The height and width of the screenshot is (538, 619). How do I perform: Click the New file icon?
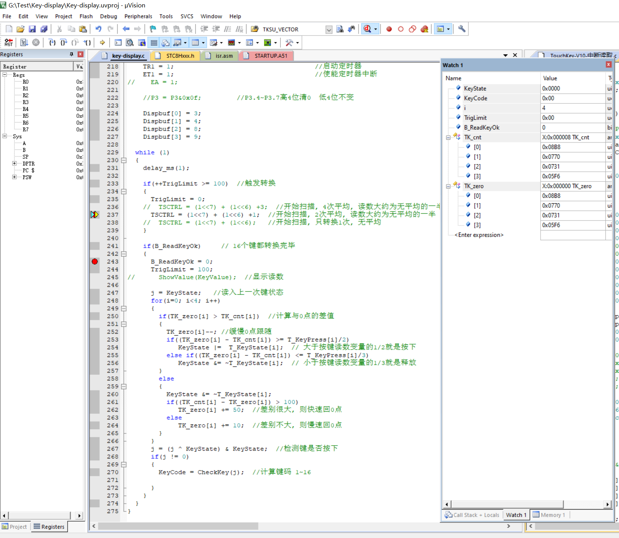tap(9, 29)
